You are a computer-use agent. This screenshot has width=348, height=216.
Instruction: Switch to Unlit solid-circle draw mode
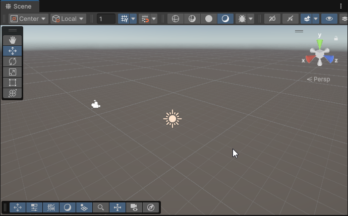pos(209,19)
